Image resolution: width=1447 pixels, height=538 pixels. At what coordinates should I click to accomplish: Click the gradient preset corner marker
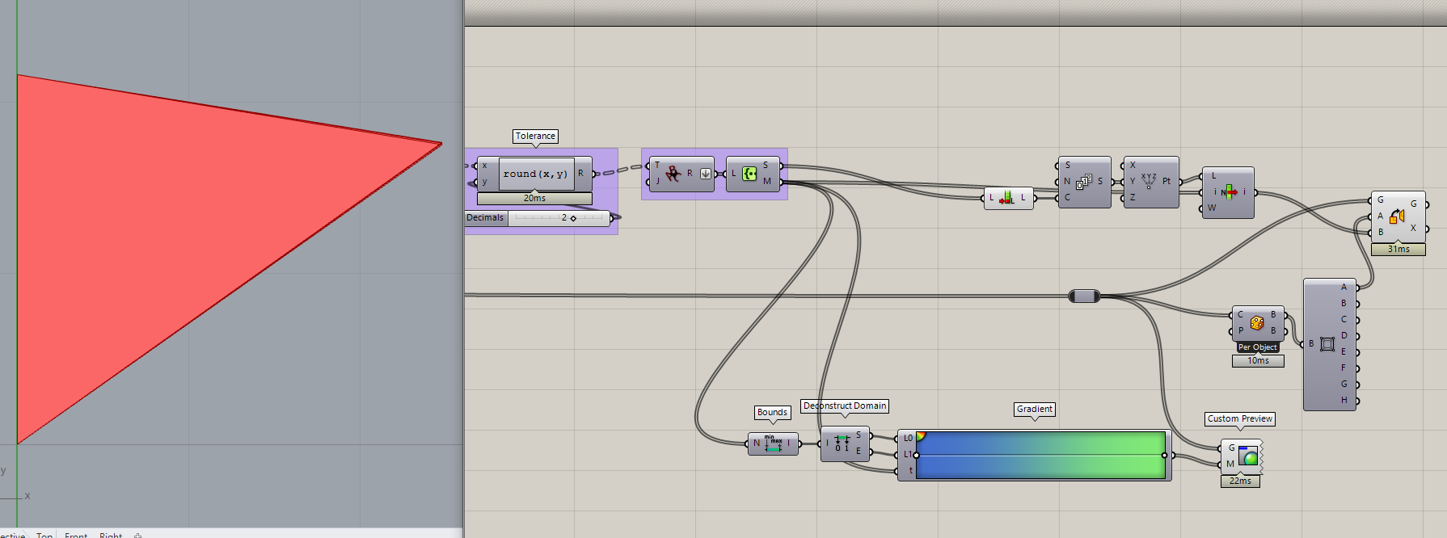click(x=921, y=436)
